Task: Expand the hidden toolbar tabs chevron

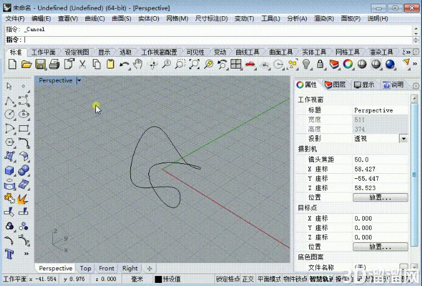Action: click(408, 52)
